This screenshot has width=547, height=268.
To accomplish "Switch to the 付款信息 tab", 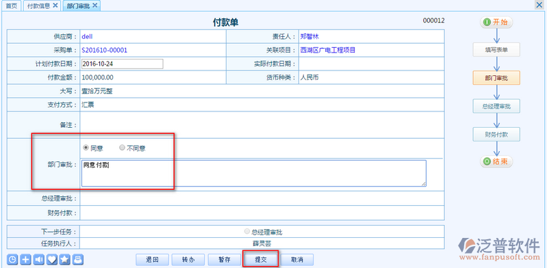I will click(x=38, y=6).
